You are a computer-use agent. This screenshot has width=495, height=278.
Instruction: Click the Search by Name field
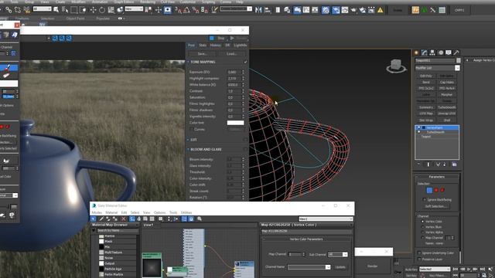[117, 231]
